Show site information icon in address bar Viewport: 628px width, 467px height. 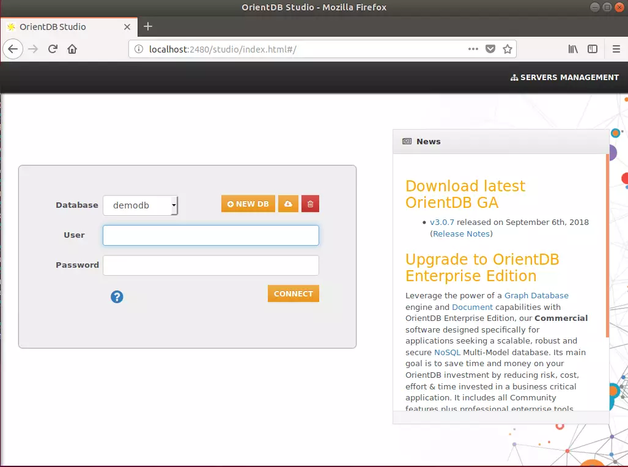tap(139, 50)
